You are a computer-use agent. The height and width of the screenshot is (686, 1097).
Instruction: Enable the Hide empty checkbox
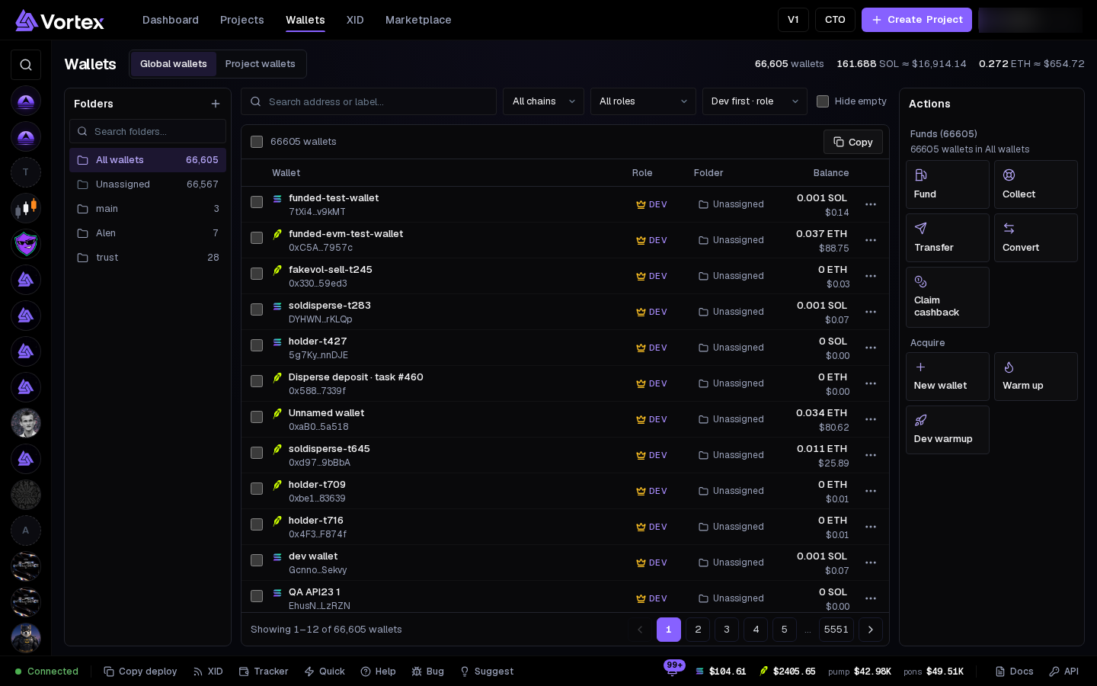click(x=823, y=101)
